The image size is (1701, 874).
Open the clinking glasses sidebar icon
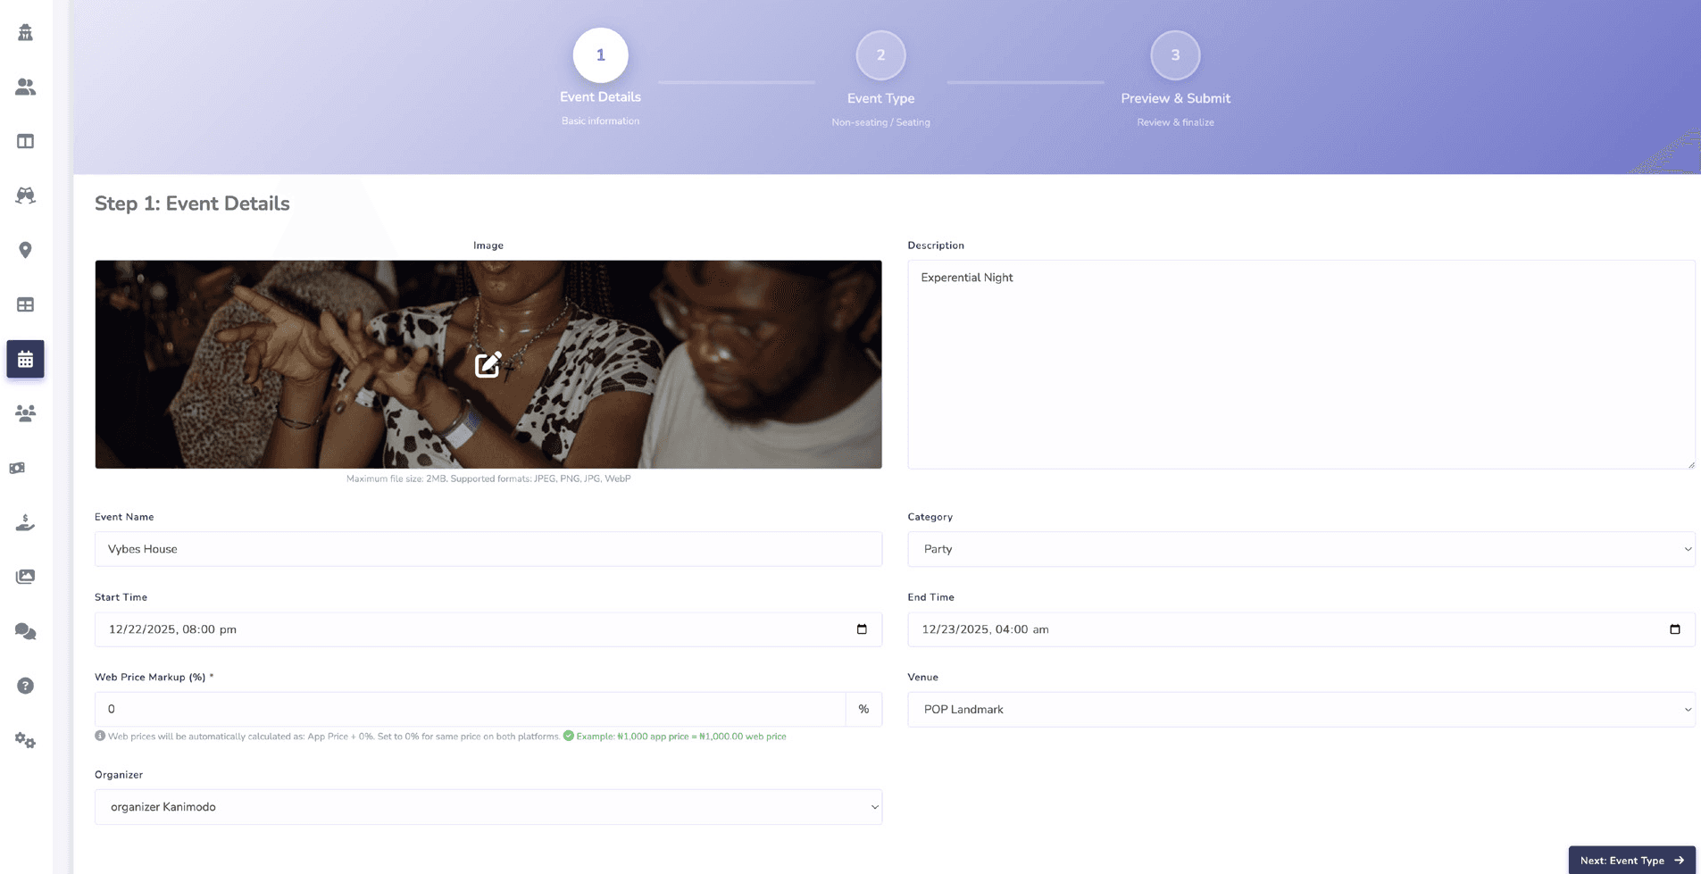click(x=25, y=196)
